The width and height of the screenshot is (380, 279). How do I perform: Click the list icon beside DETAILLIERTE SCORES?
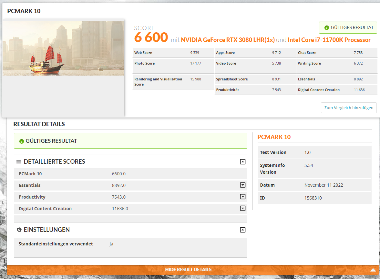(19, 162)
